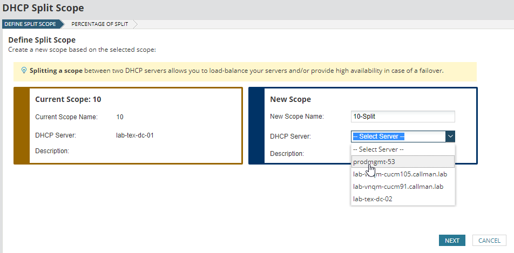Click the lightbulb tip icon

24,71
